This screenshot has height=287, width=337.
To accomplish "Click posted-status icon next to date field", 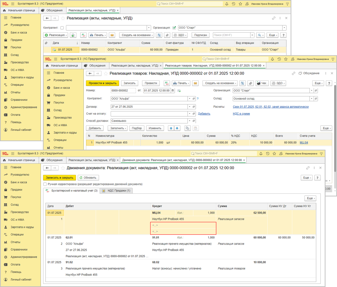I will [x=179, y=91].
